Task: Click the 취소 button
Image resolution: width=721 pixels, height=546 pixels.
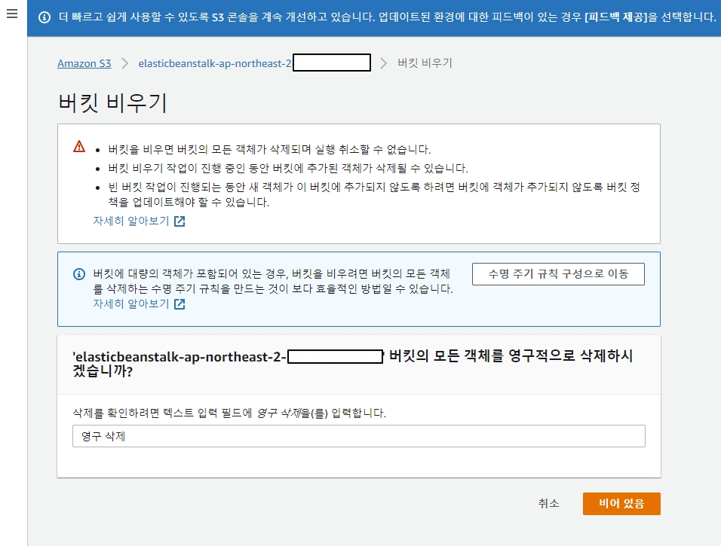Action: [x=548, y=503]
